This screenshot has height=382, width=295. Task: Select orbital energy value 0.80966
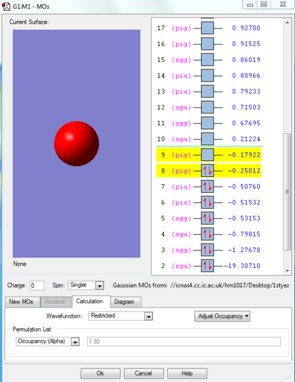[246, 76]
